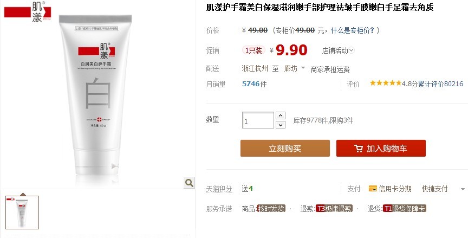Click the 5746件 monthly sales link

(254, 84)
